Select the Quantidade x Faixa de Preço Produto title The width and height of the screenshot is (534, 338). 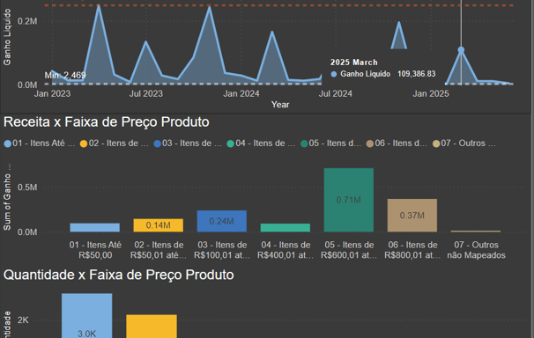point(118,275)
